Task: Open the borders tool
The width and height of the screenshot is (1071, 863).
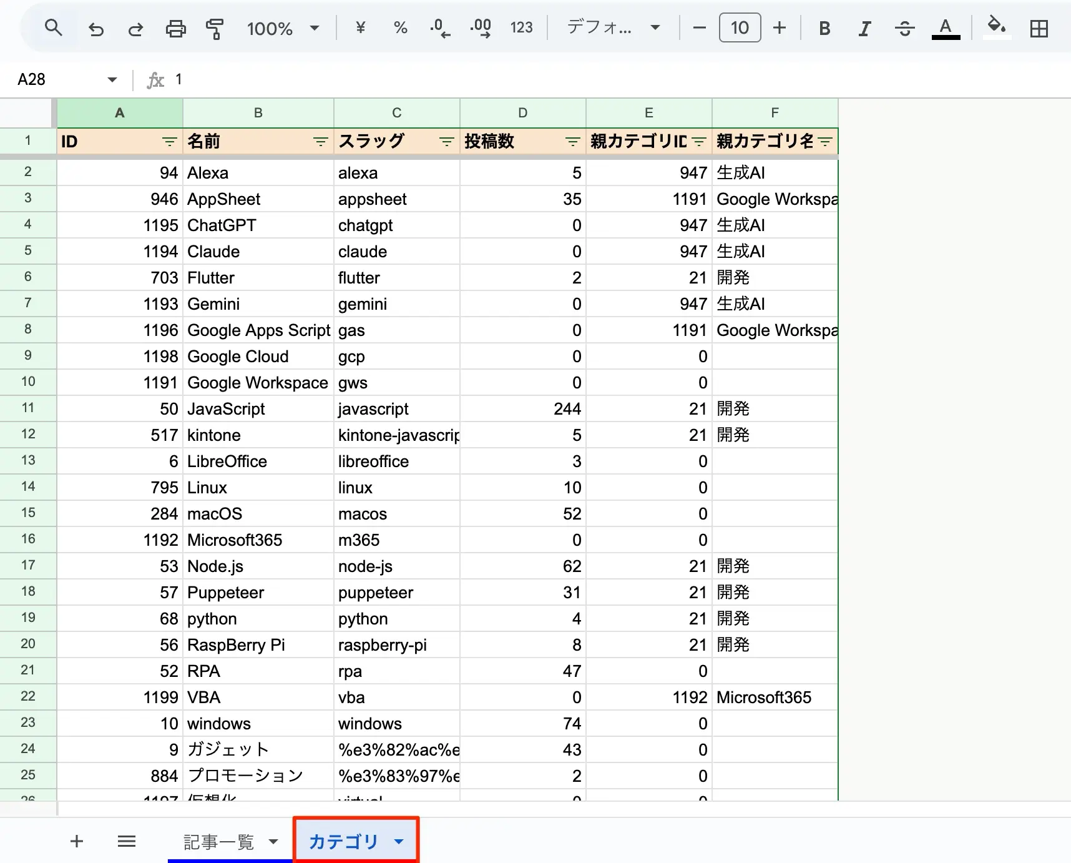Action: coord(1039,29)
